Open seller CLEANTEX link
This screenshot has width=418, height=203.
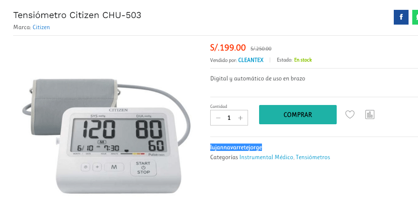click(251, 60)
